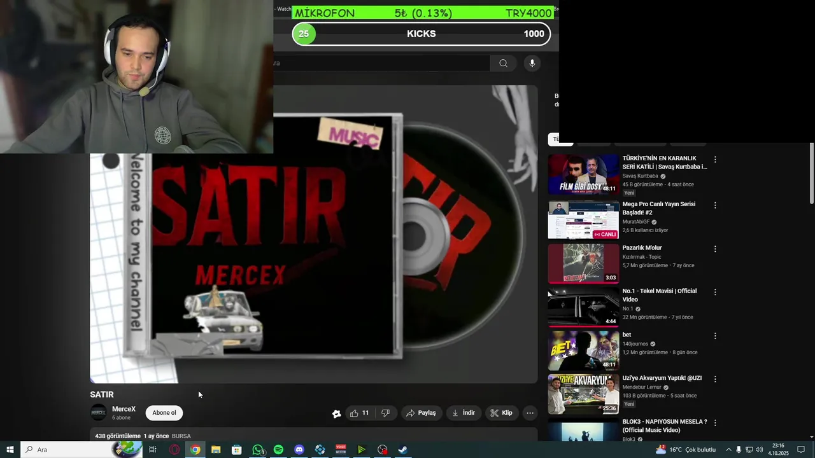815x458 pixels.
Task: Open options menu for BLOK3 video
Action: coord(715,422)
